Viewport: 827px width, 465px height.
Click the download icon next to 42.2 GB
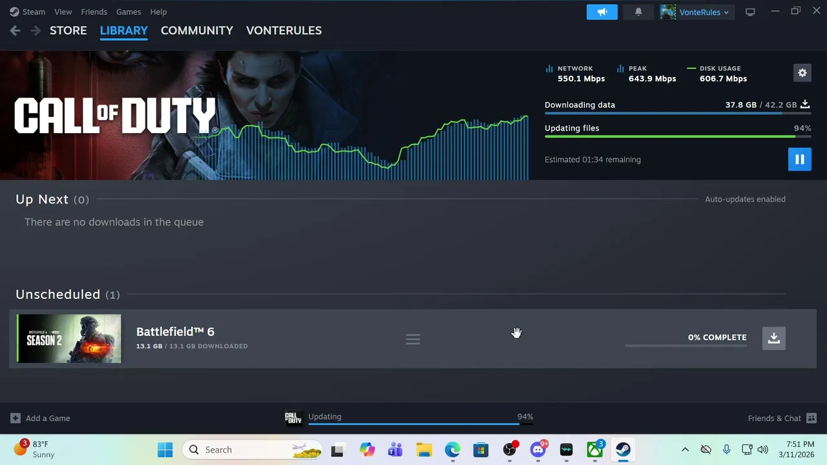pyautogui.click(x=805, y=104)
